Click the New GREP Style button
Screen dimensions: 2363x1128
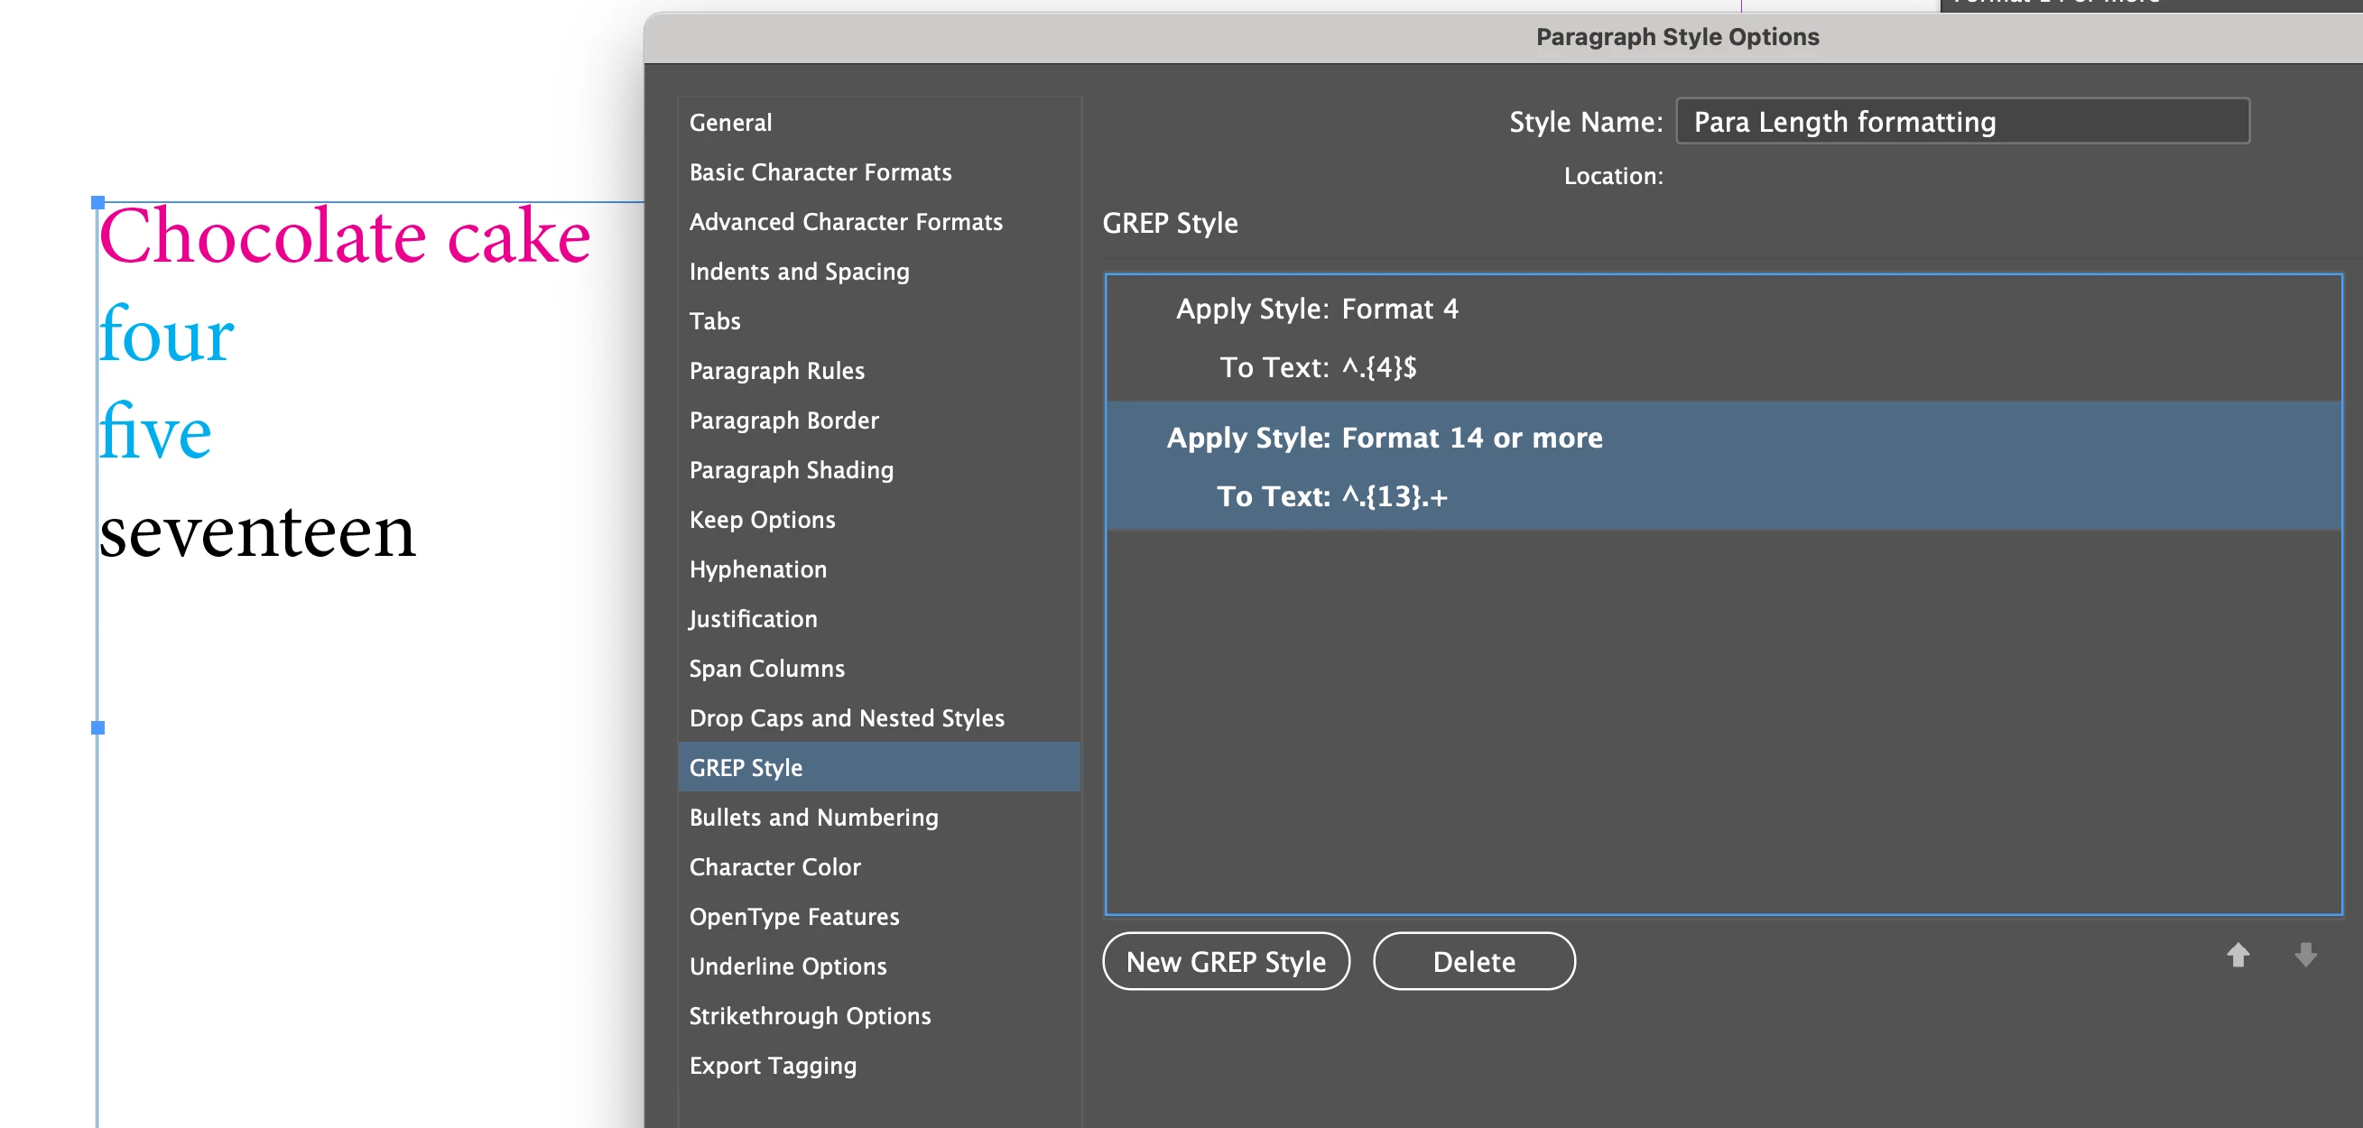click(x=1225, y=961)
